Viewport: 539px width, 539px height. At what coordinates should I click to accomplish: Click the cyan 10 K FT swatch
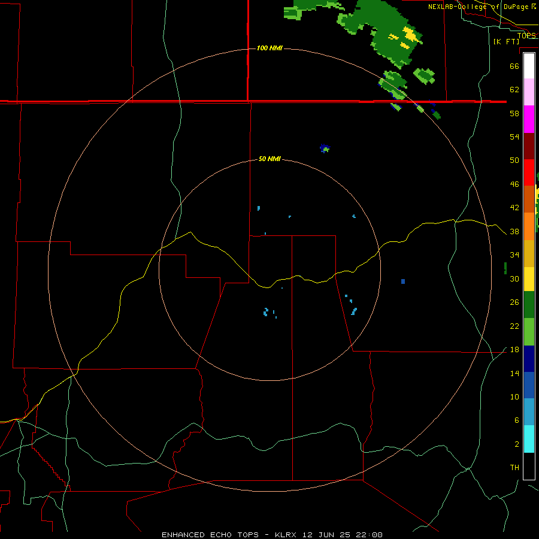coord(529,438)
